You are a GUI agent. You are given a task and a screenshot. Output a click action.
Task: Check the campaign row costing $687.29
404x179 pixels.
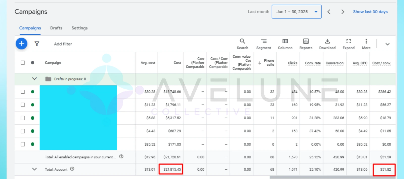pos(23,131)
